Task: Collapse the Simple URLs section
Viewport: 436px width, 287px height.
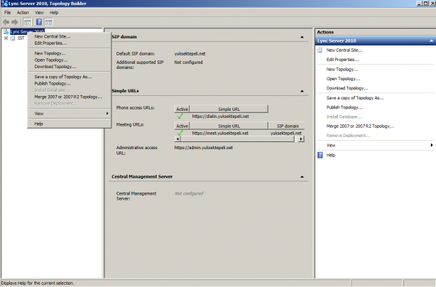Action: pyautogui.click(x=302, y=91)
